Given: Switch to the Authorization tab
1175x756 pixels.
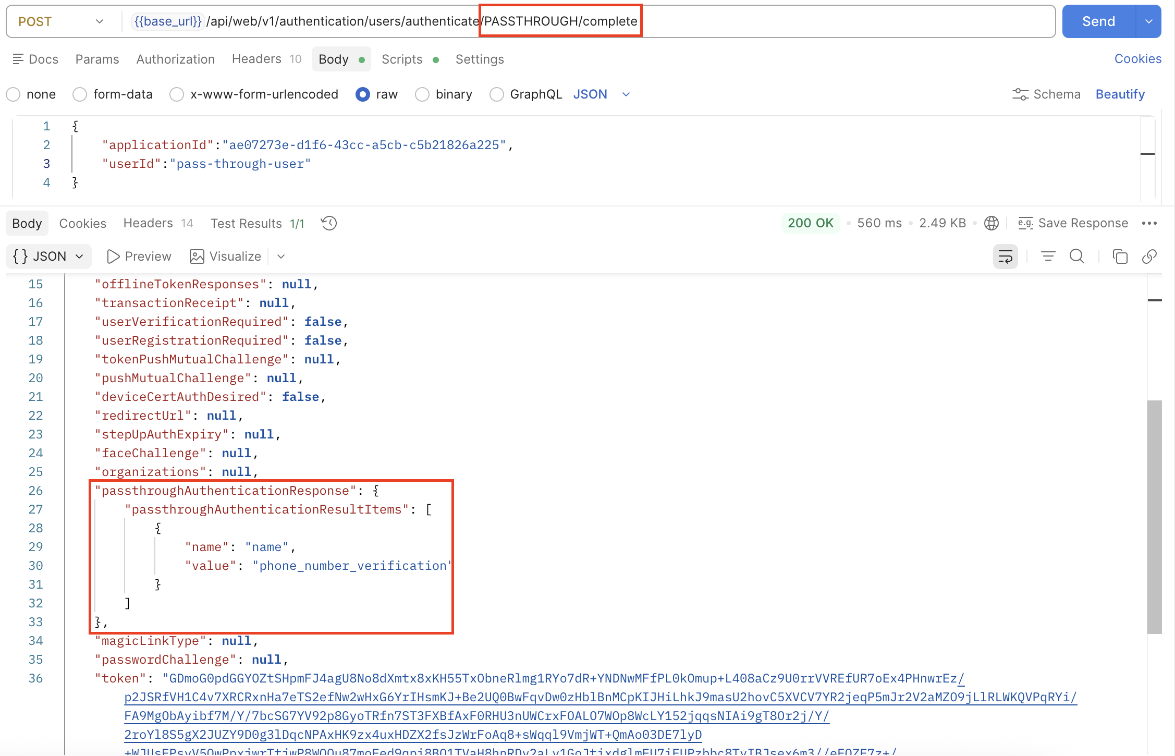Looking at the screenshot, I should (176, 59).
